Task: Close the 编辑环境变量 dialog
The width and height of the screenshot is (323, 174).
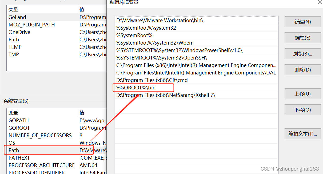Action: pos(320,2)
